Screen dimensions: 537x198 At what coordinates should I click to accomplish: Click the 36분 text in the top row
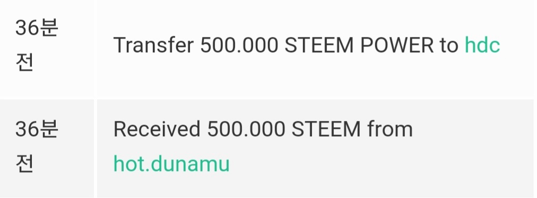click(x=37, y=28)
